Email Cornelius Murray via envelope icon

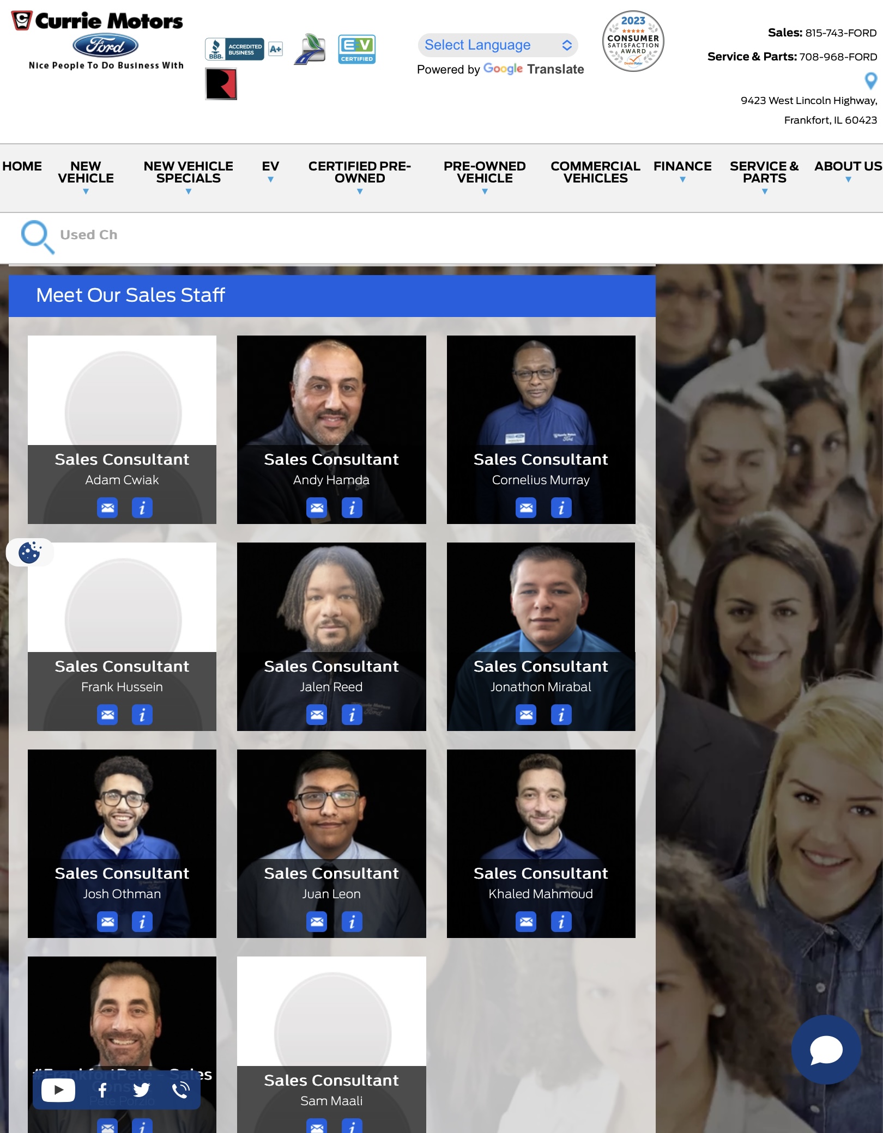tap(526, 508)
